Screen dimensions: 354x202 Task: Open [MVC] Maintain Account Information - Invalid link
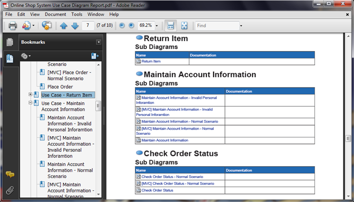174,112
